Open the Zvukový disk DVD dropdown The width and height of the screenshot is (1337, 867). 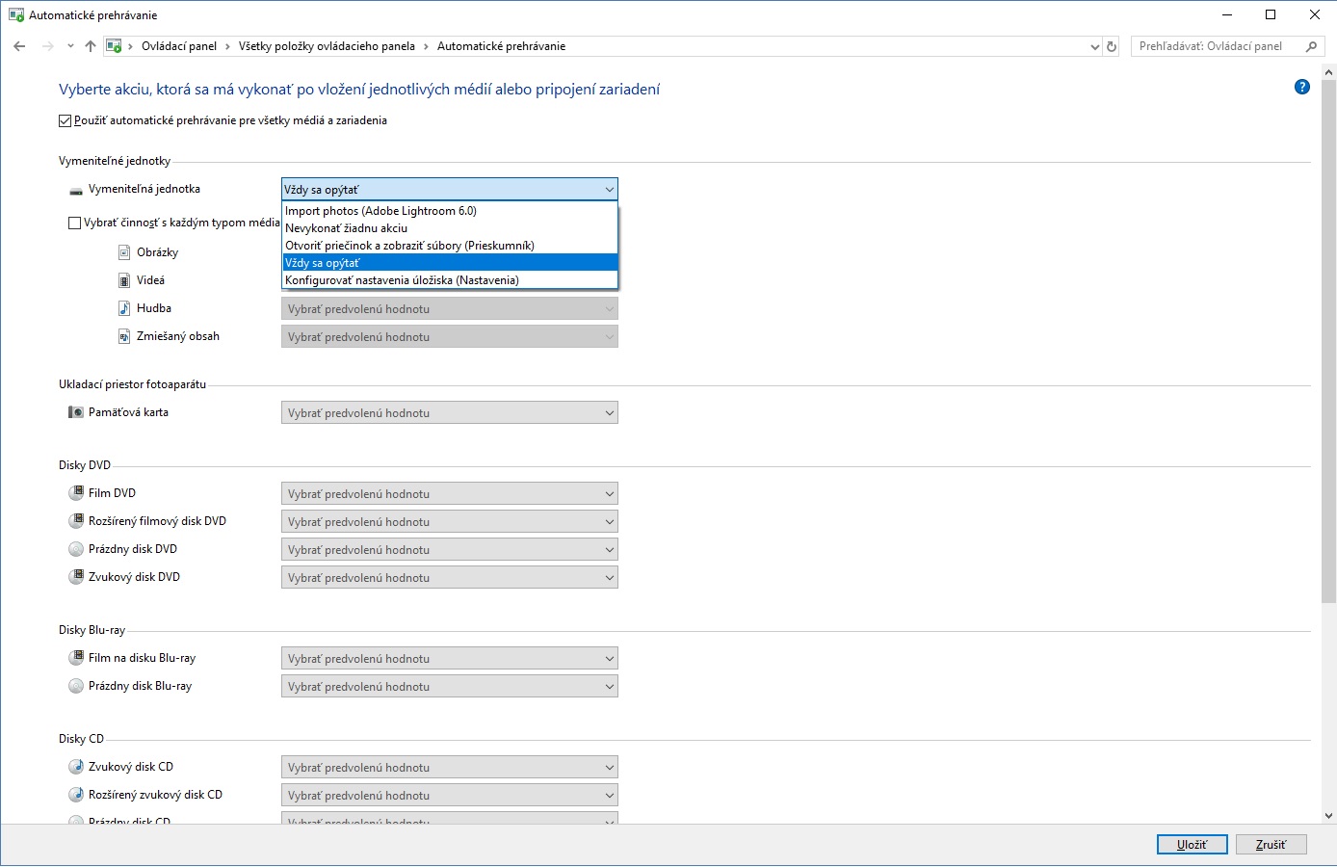(450, 578)
